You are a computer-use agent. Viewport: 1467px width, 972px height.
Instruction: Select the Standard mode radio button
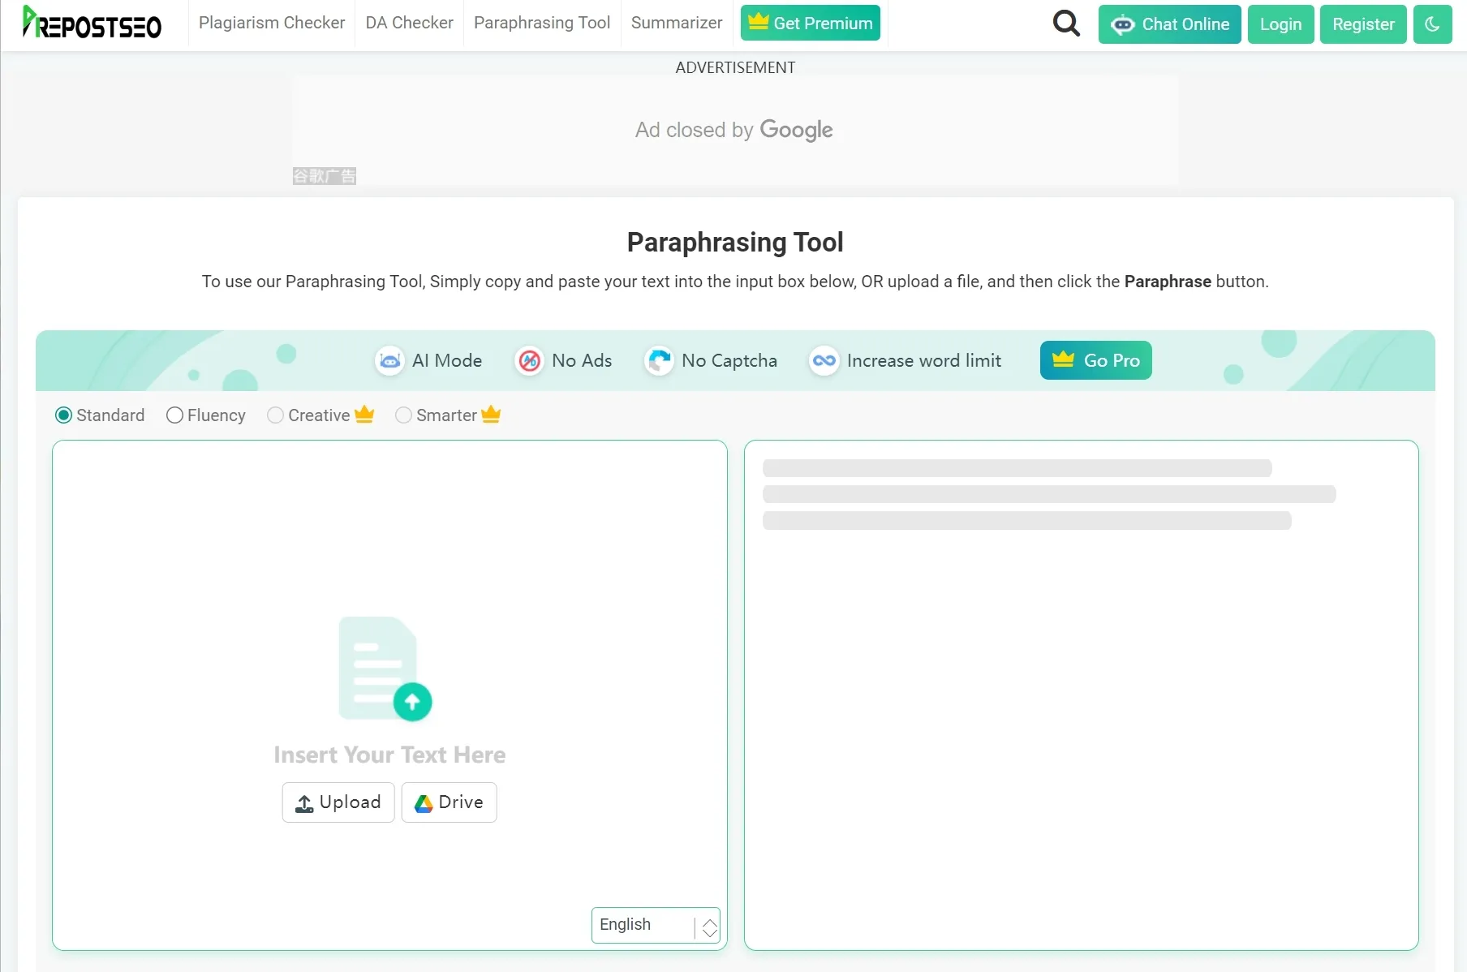[63, 415]
